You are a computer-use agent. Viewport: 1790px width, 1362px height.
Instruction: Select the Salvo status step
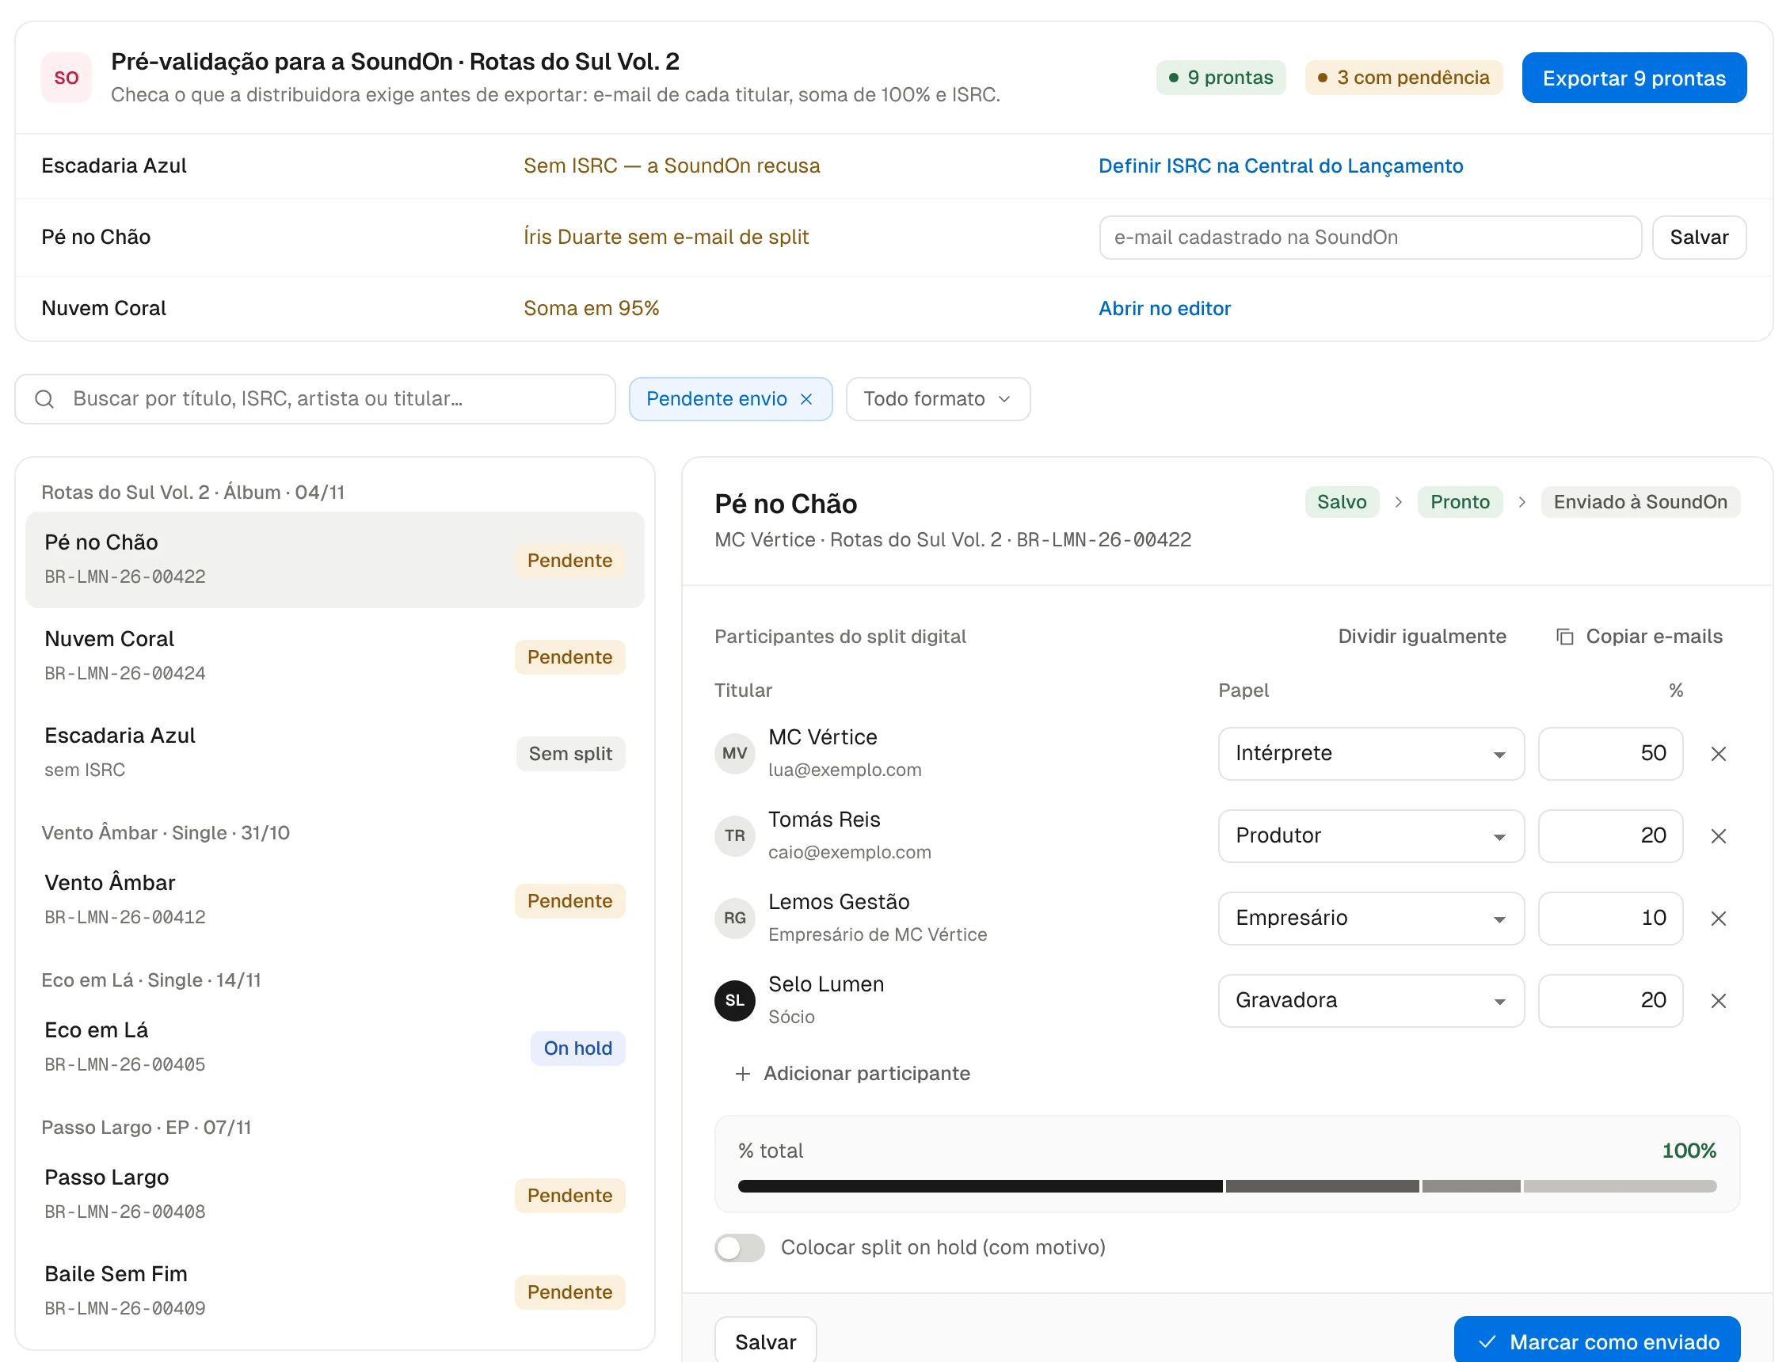click(x=1342, y=502)
